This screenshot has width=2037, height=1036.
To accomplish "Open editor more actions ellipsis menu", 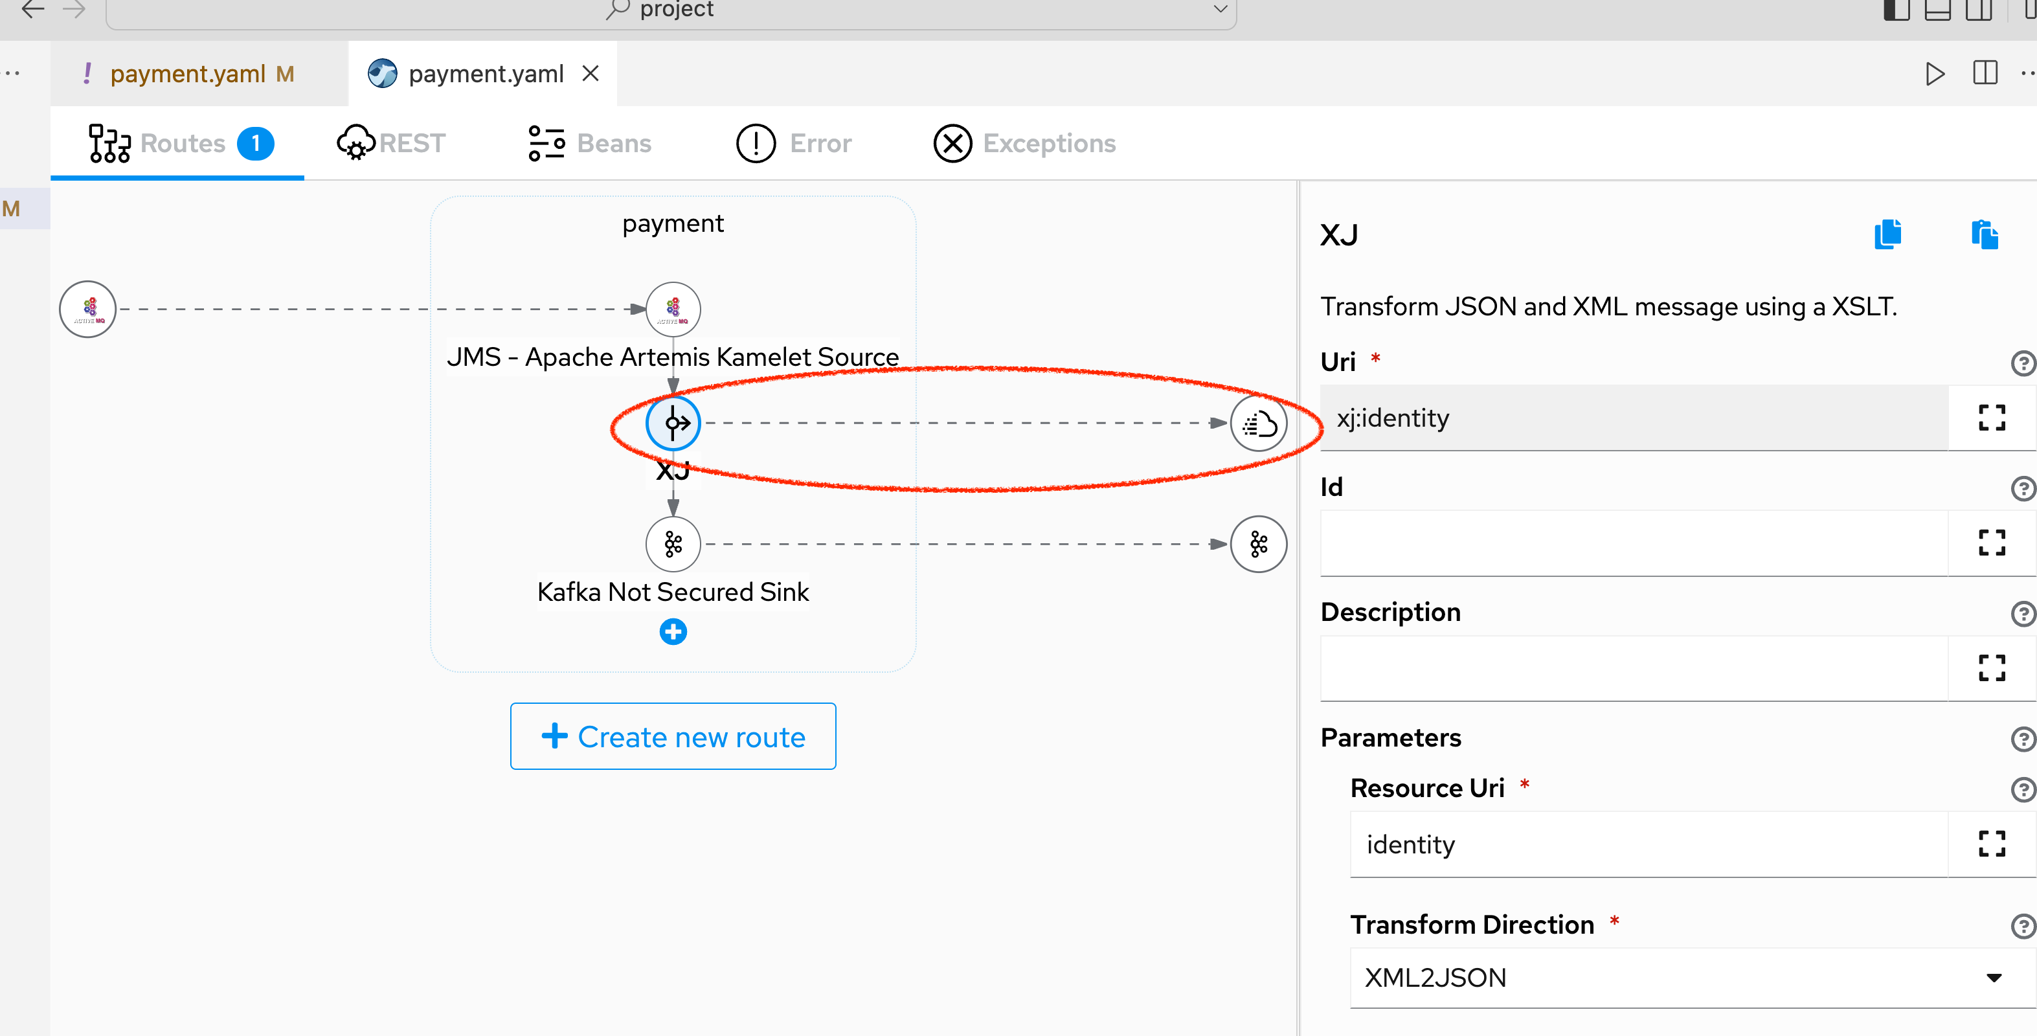I will pos(2027,74).
